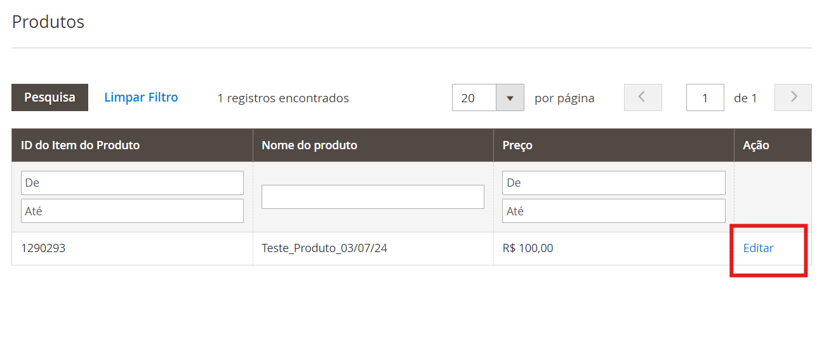
Task: Click the R$ 100,00 price cell
Action: point(528,248)
